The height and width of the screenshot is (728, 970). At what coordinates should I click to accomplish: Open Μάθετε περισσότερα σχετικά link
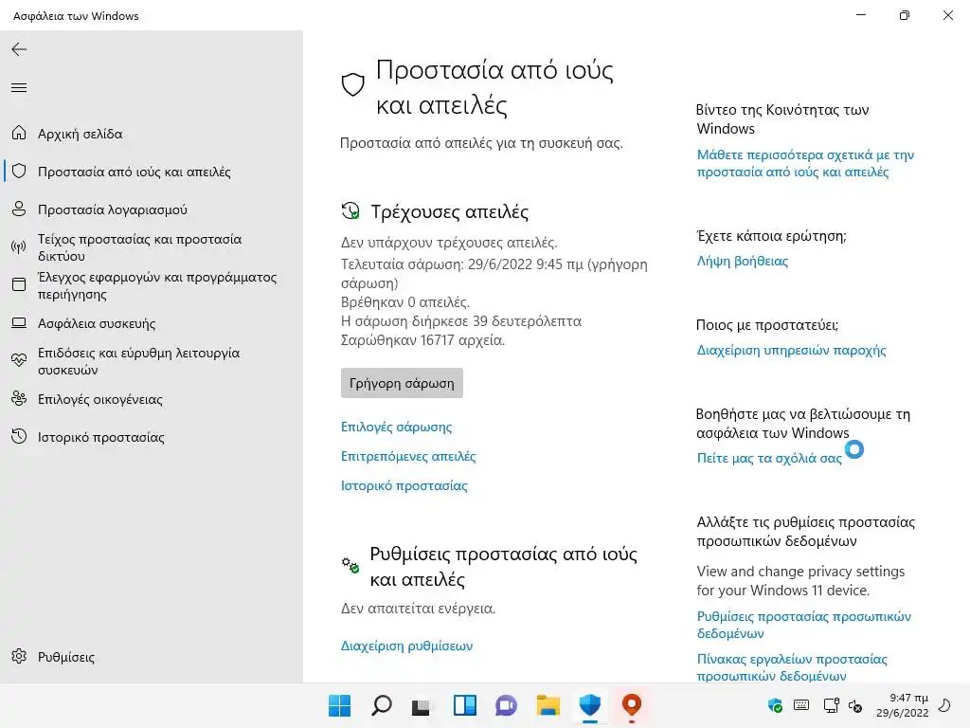(805, 163)
